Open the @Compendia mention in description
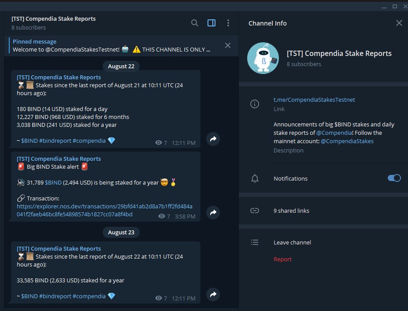 pos(334,133)
